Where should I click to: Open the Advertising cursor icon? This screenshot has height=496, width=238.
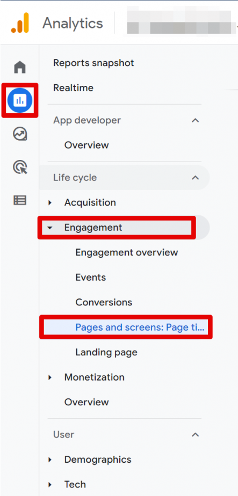click(20, 167)
